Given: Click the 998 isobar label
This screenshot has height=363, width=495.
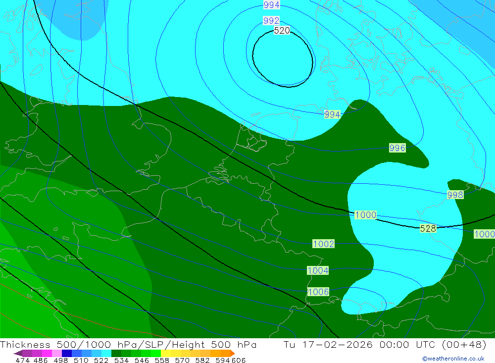Looking at the screenshot, I should click(x=455, y=195).
